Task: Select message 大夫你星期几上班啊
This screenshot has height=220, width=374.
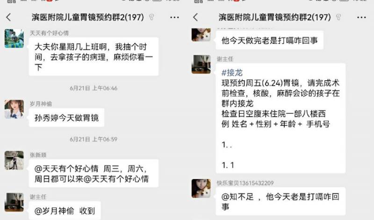Action: click(94, 56)
